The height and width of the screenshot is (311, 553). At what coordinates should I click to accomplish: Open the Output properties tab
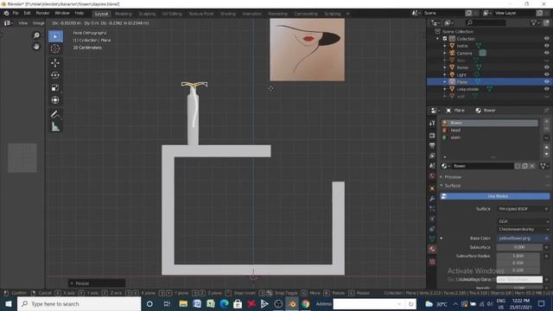tap(432, 145)
